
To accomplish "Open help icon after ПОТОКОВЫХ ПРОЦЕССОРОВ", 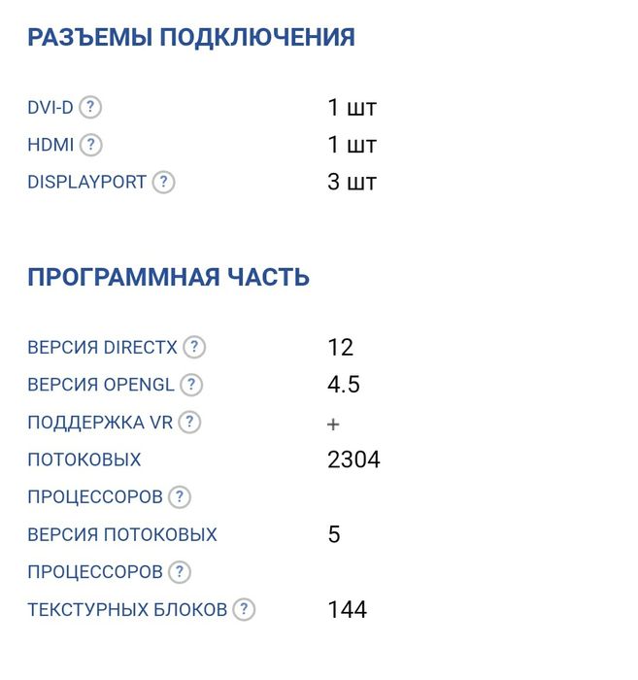I will point(180,497).
